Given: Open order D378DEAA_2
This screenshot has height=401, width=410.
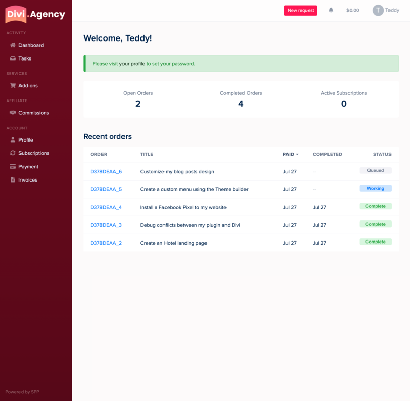Looking at the screenshot, I should (x=106, y=243).
